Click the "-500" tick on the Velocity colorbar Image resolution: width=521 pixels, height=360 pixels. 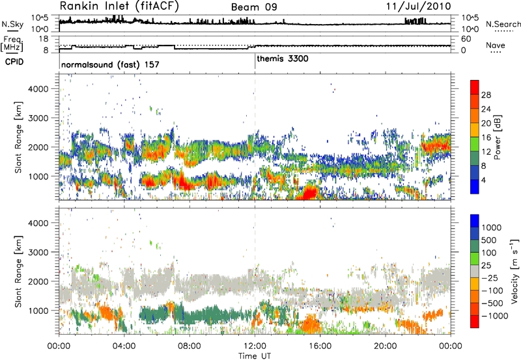click(492, 303)
